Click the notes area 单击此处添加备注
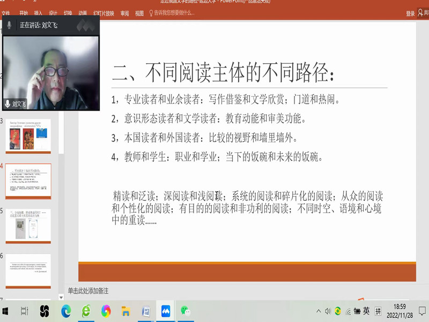The image size is (429, 322). coord(88,290)
